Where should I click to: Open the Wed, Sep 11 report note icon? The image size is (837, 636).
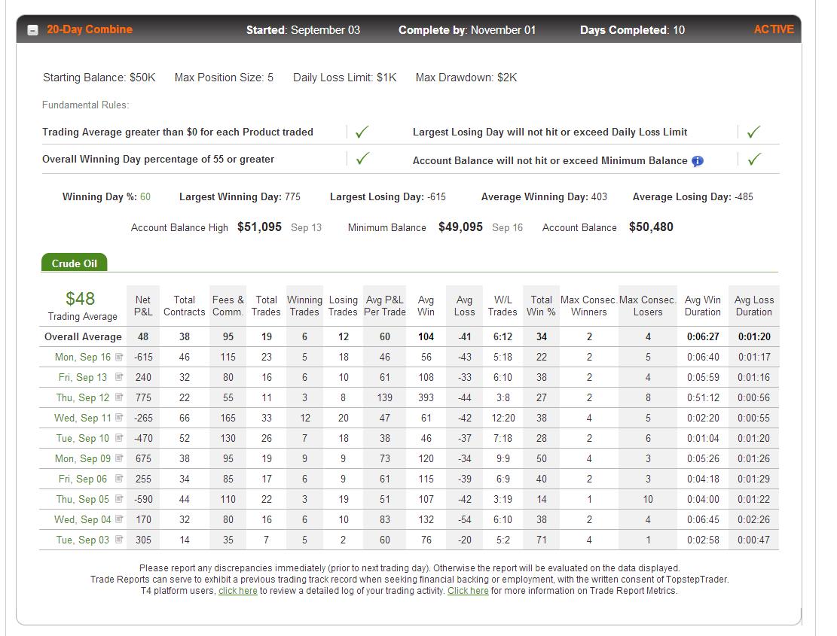pyautogui.click(x=119, y=418)
